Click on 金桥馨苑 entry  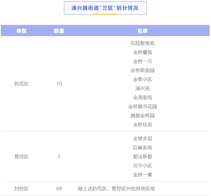[142, 52]
